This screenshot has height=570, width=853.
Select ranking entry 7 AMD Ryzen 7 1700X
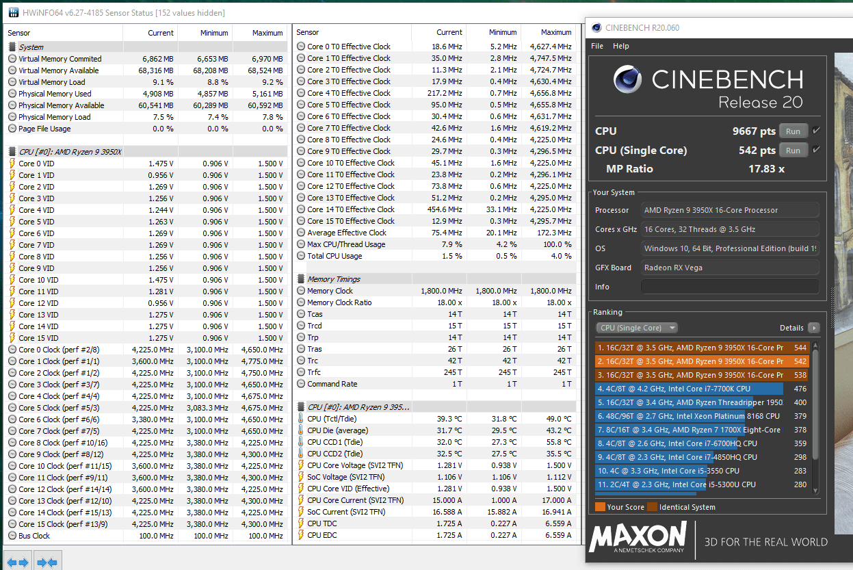(x=703, y=430)
